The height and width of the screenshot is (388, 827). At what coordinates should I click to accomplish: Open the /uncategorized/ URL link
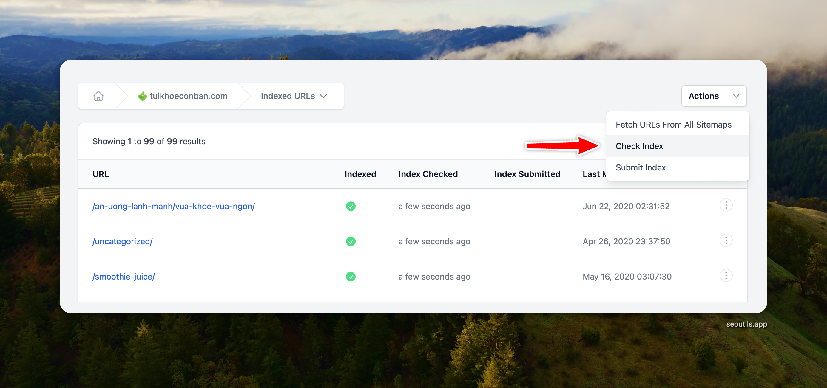(x=122, y=241)
